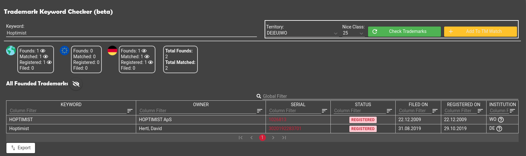526x156 pixels.
Task: Open Institution column filter menu icon
Action: 512,111
